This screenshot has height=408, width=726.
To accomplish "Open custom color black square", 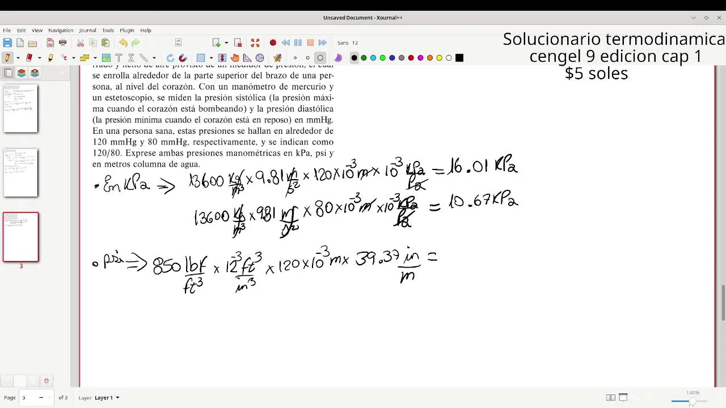I will [459, 58].
